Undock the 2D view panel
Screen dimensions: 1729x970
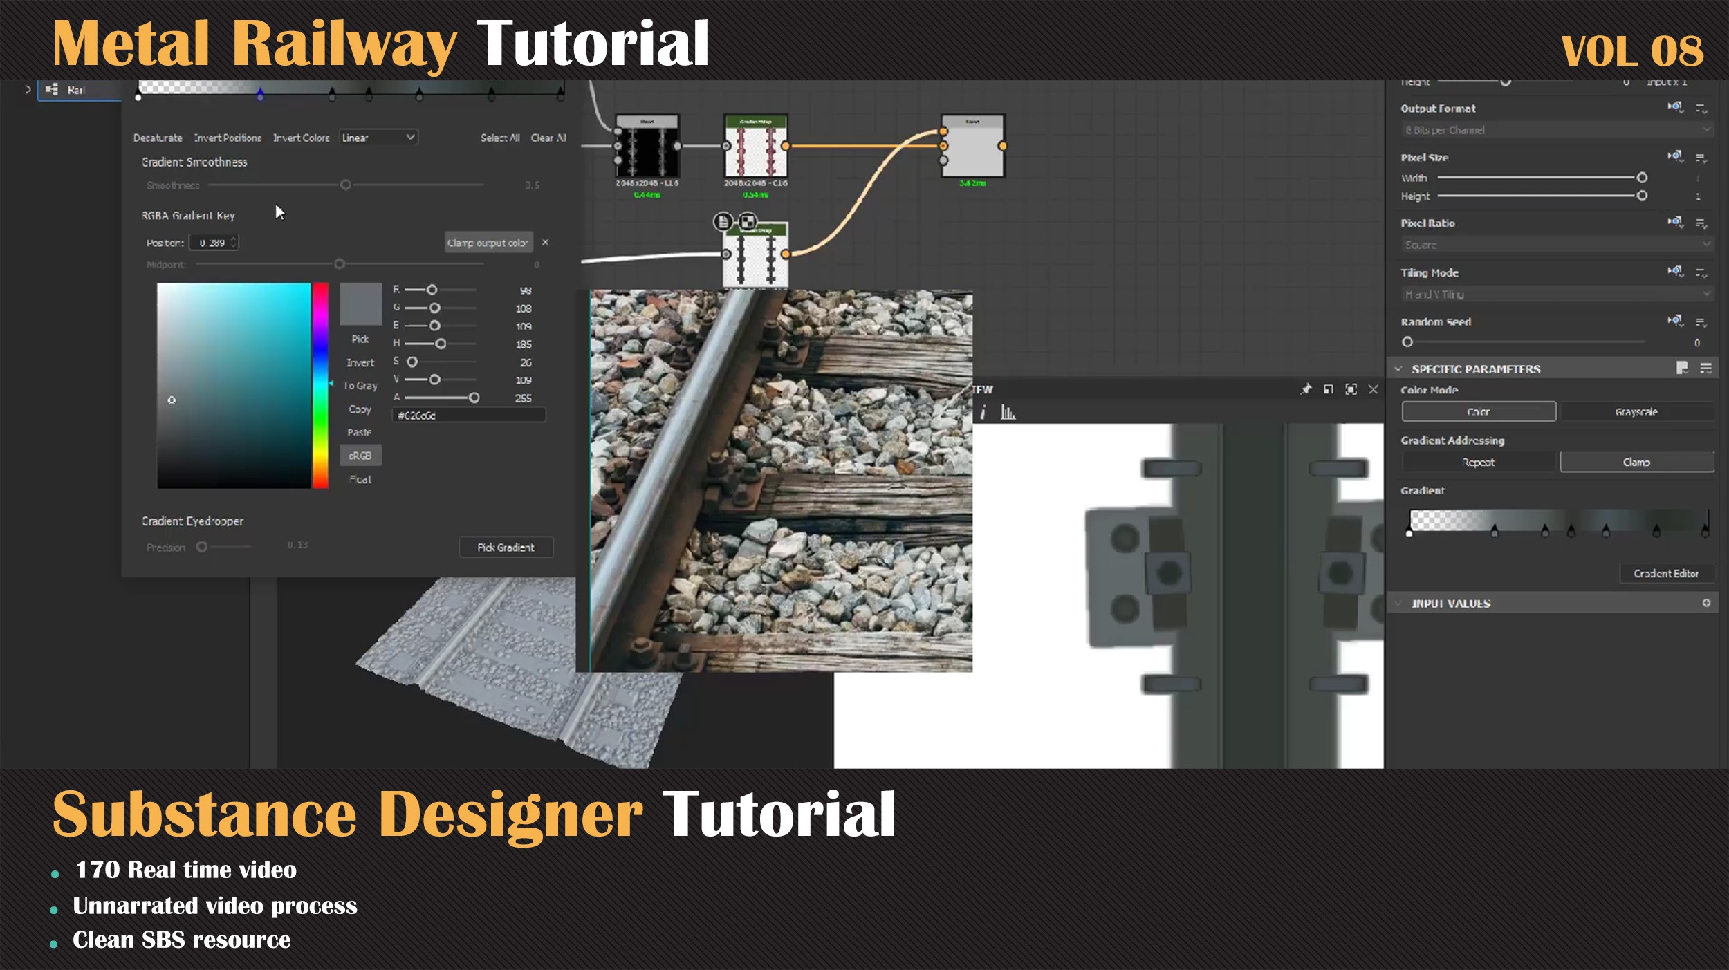coord(1328,389)
